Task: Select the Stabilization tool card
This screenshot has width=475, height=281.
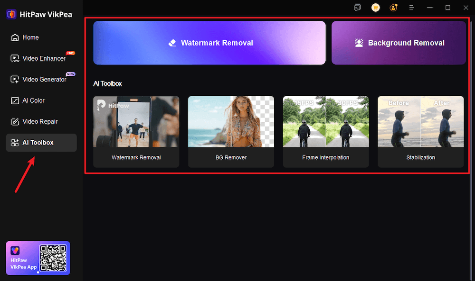Action: click(420, 132)
